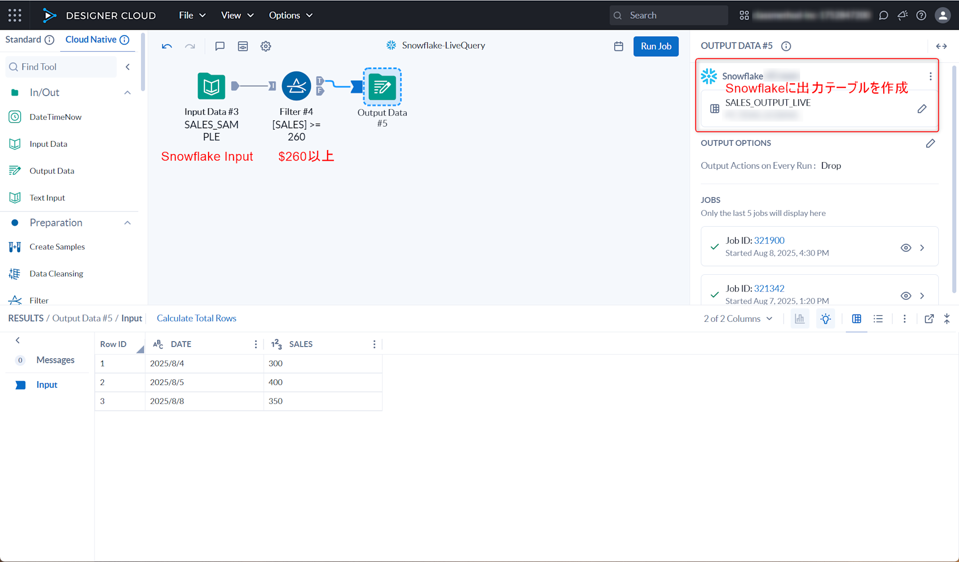Select the Data Cleansing tool
Viewport: 959px width, 562px height.
[46, 274]
